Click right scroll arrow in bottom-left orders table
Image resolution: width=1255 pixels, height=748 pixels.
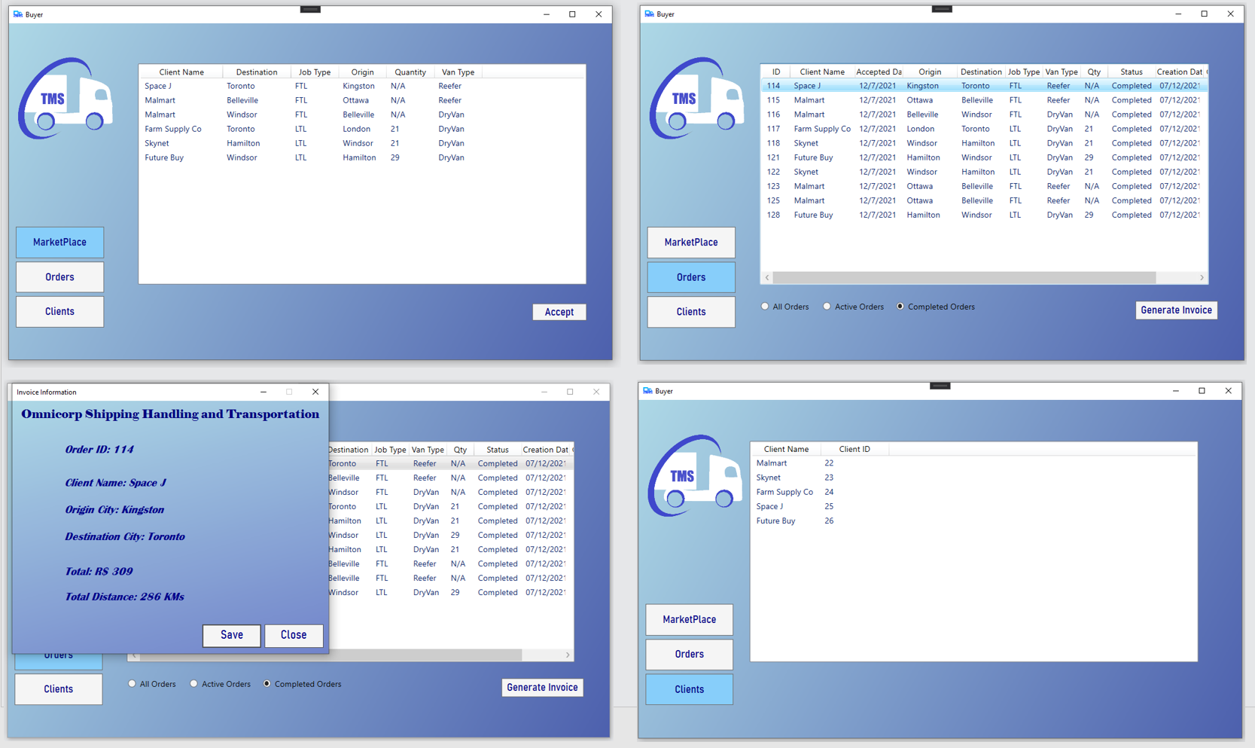(568, 655)
